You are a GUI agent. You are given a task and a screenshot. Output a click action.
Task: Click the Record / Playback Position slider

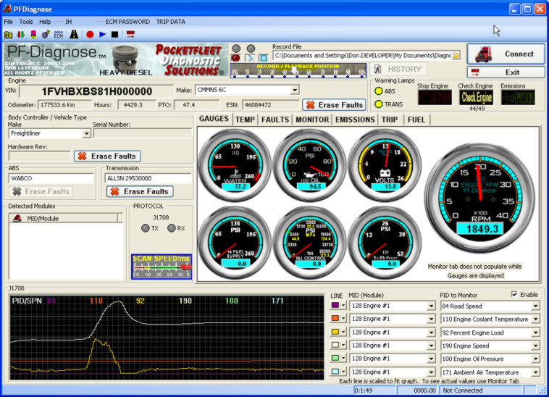[298, 70]
